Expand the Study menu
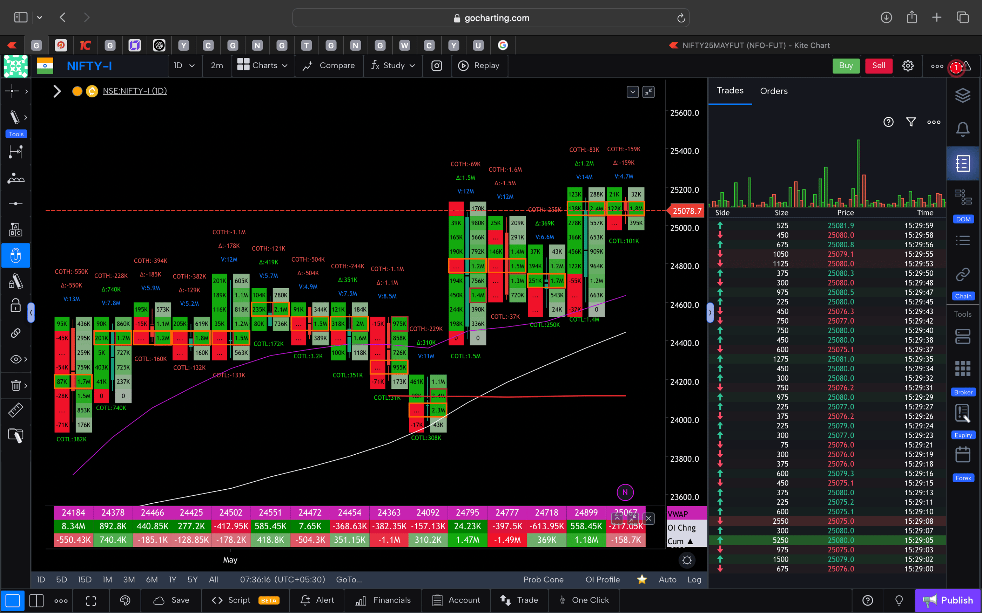Screen dimensions: 982x613 (392, 65)
